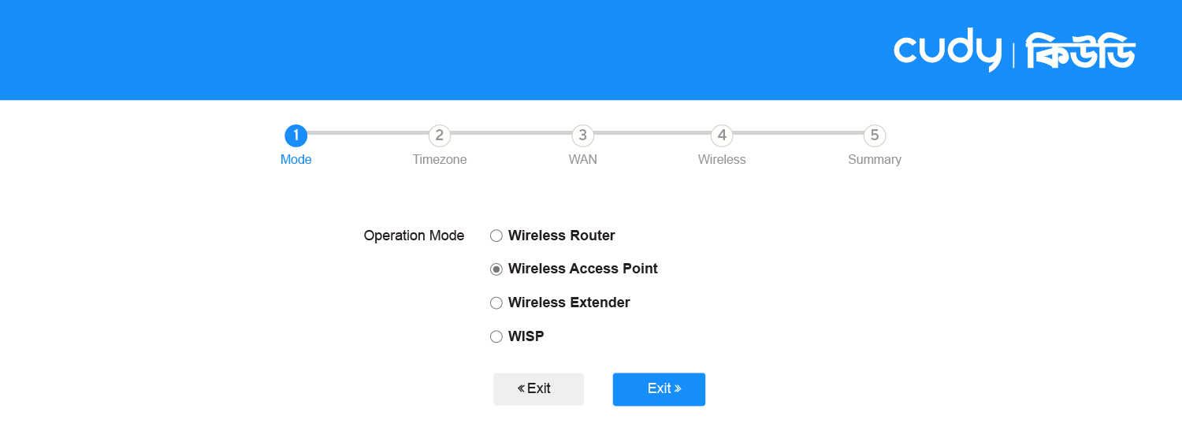The image size is (1182, 438).
Task: Click the Bengali Cudy brand text
Action: click(1080, 50)
